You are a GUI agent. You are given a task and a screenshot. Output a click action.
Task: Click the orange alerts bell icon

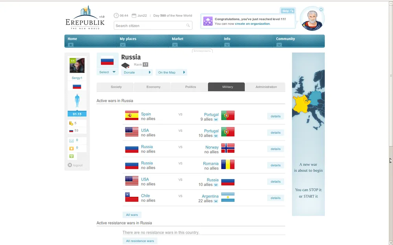pyautogui.click(x=72, y=148)
